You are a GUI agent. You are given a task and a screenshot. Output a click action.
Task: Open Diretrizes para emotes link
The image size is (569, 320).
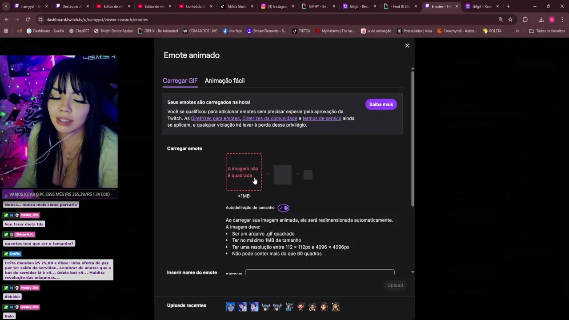pyautogui.click(x=215, y=118)
